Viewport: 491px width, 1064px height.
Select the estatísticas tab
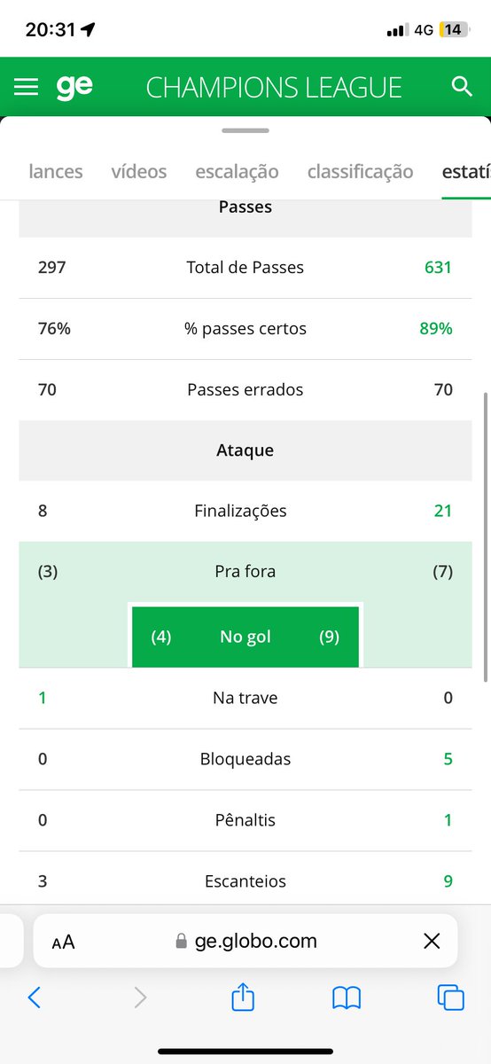466,172
